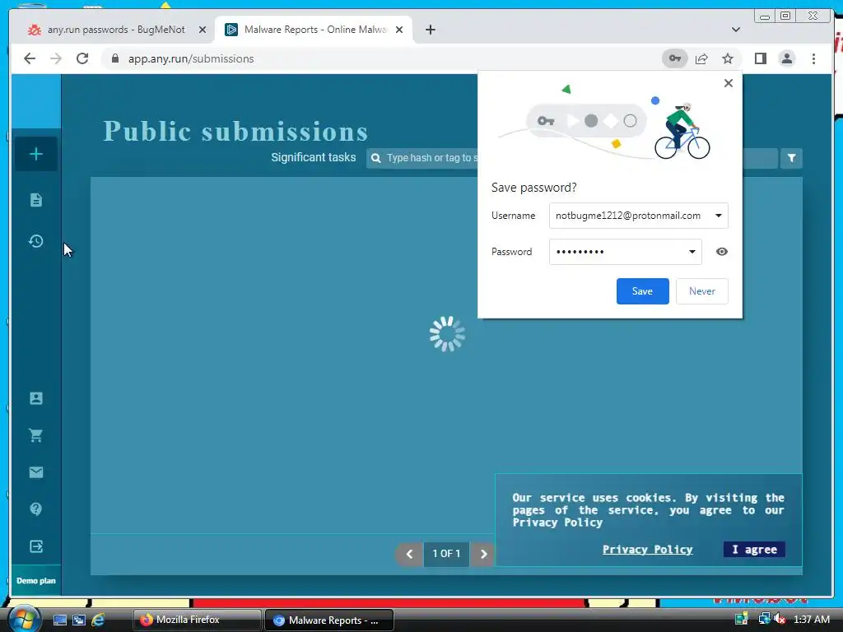Open the help question mark icon
Viewport: 843px width, 632px height.
pos(36,509)
